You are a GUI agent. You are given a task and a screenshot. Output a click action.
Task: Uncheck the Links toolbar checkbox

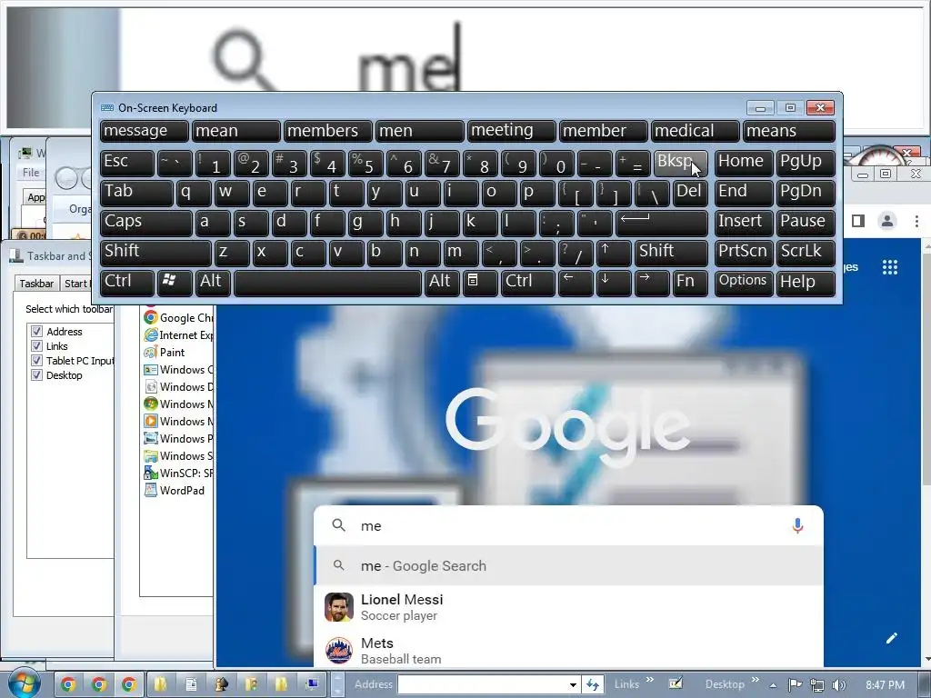pos(36,346)
